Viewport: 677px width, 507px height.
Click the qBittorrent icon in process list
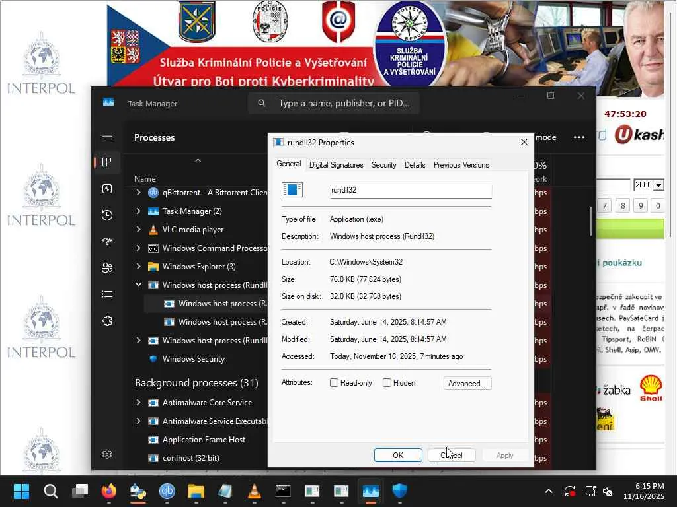[x=153, y=193]
